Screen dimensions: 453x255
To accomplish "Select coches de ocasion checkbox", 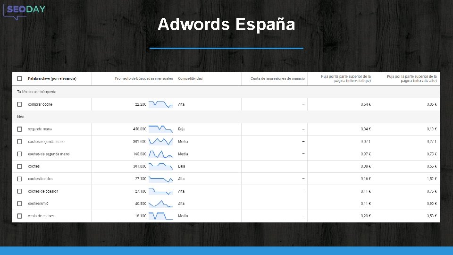I will pyautogui.click(x=19, y=191).
